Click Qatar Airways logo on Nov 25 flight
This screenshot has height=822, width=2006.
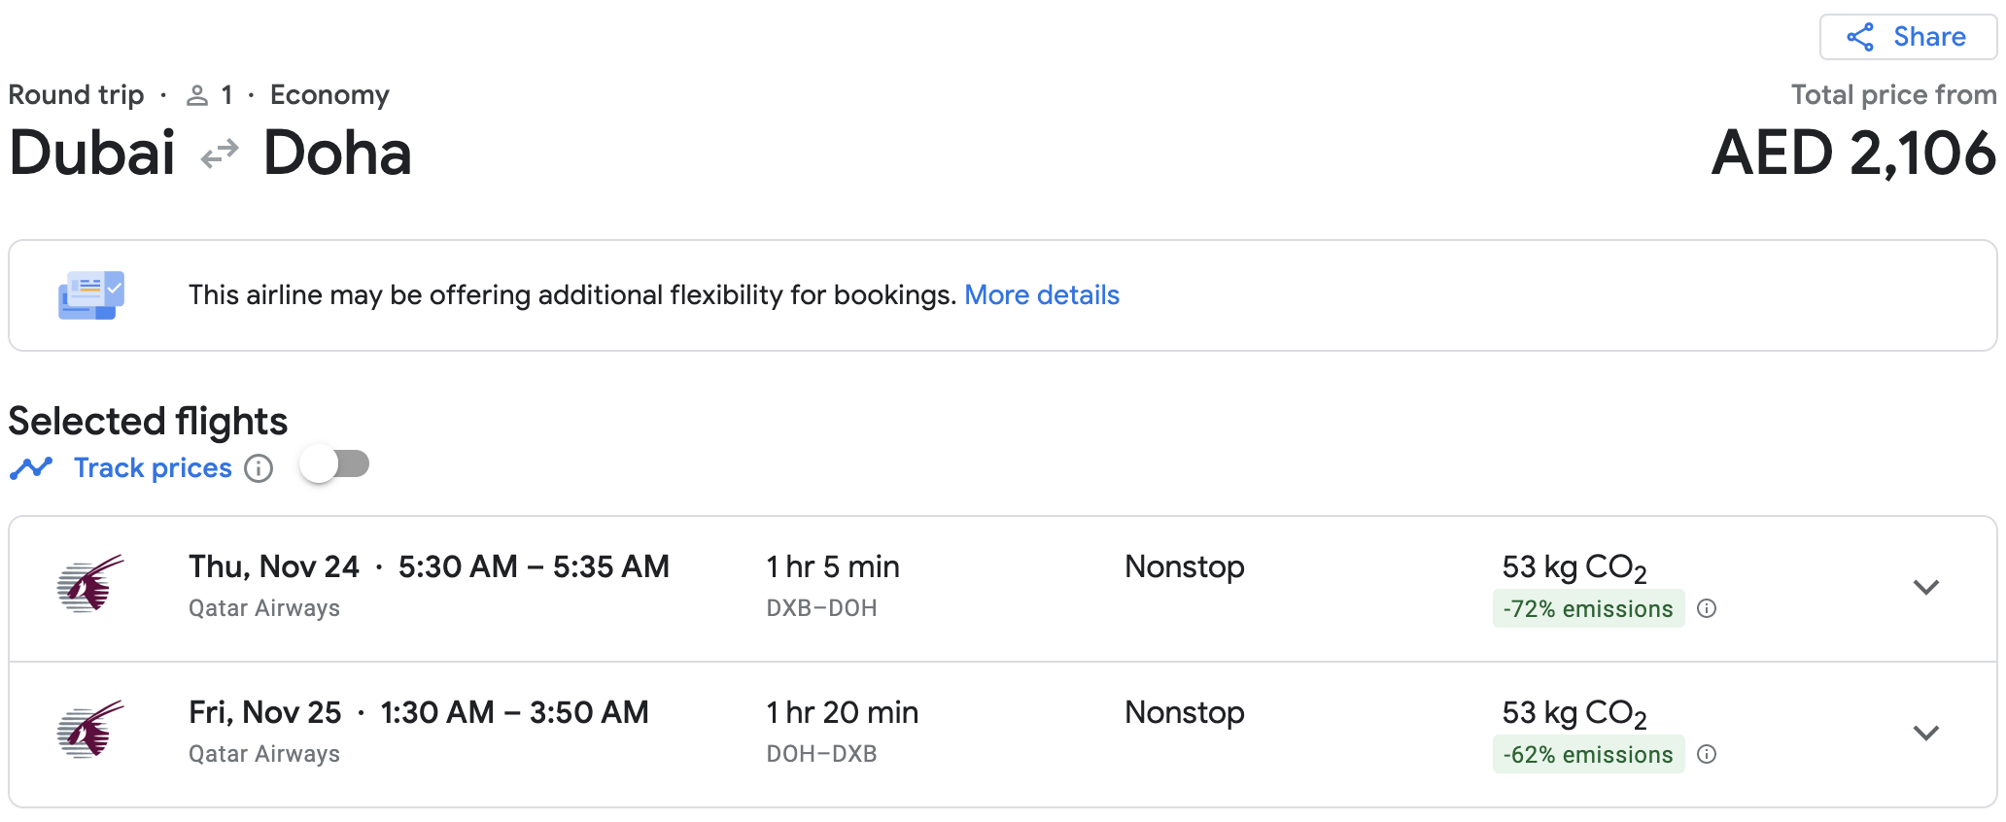[x=90, y=731]
